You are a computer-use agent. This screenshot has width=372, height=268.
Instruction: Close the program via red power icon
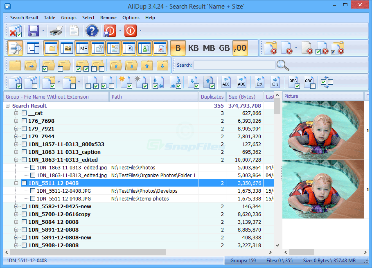(x=130, y=31)
